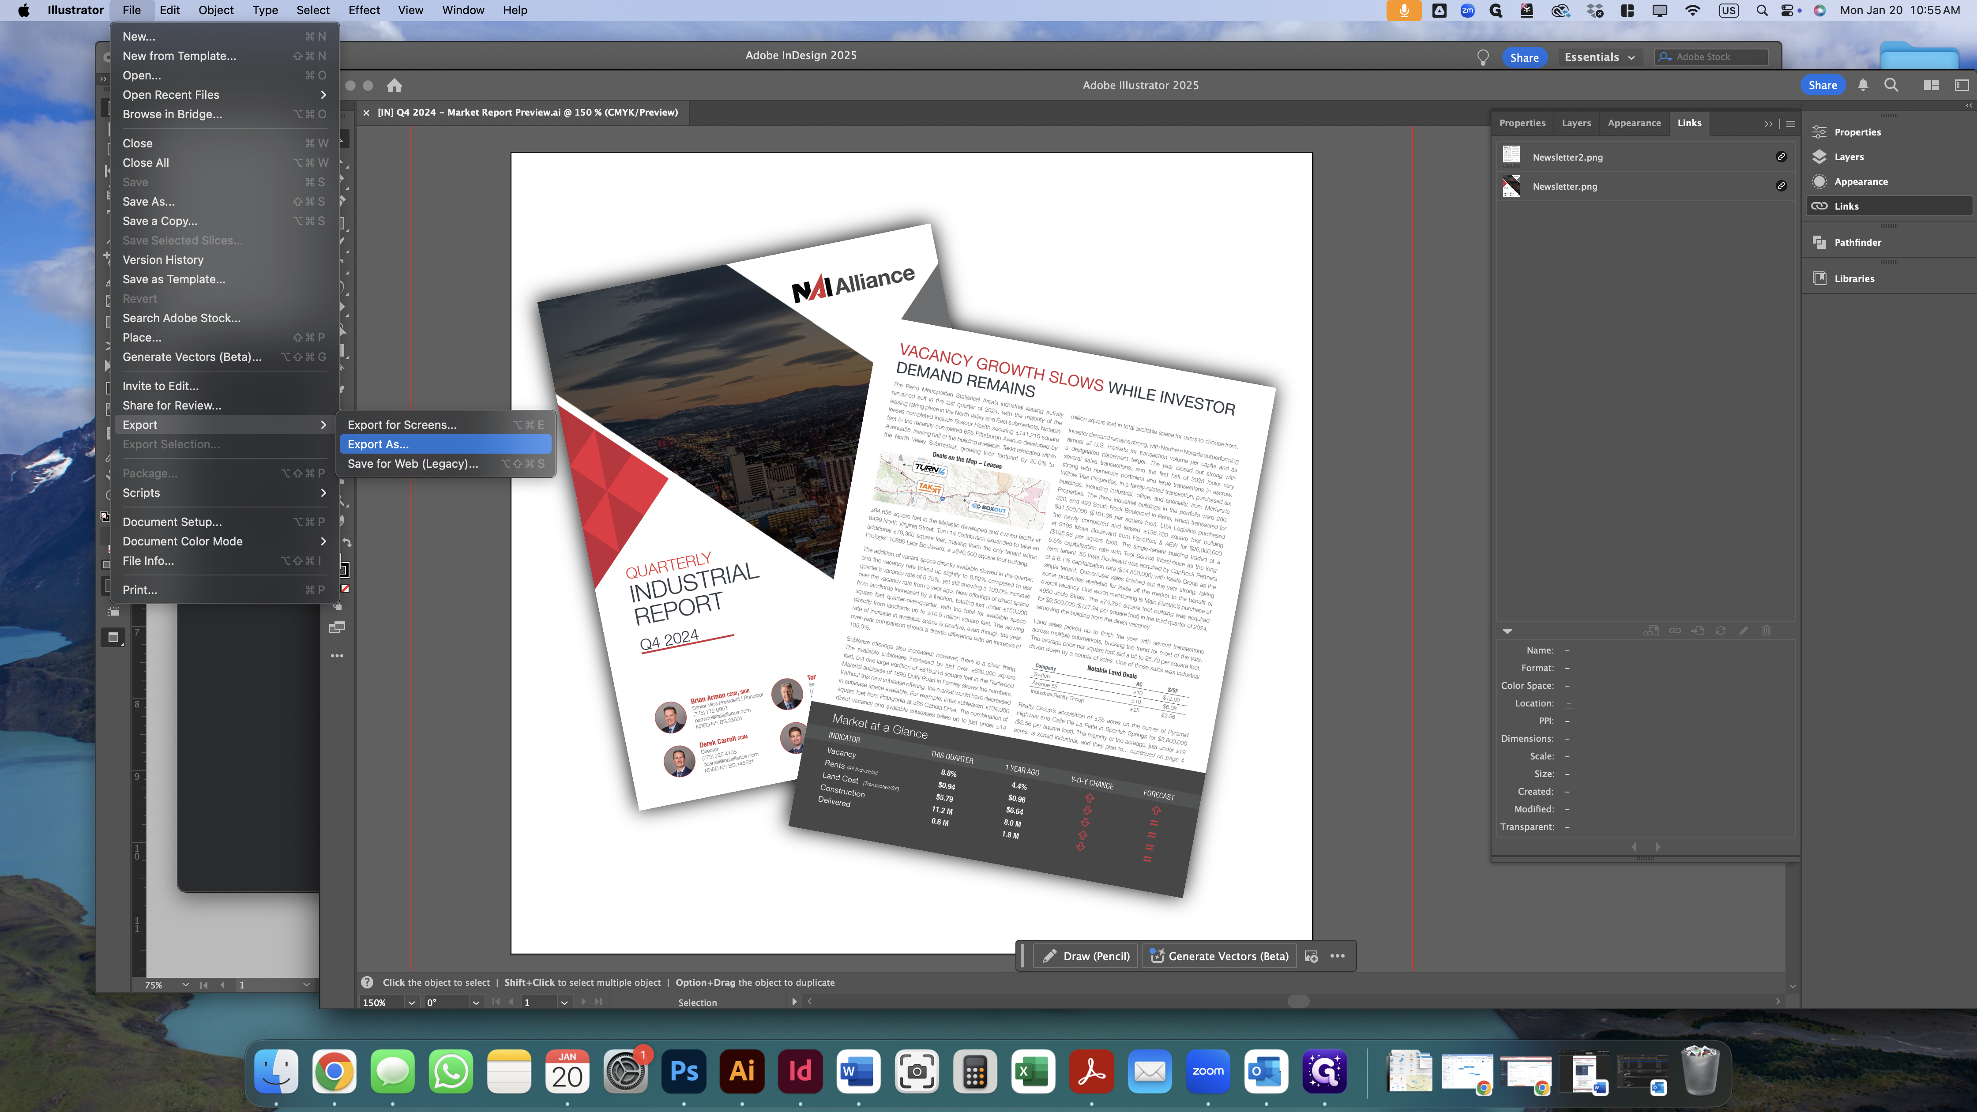Open the status bar Selection flyout arrow
The height and width of the screenshot is (1112, 1977).
pos(794,1002)
